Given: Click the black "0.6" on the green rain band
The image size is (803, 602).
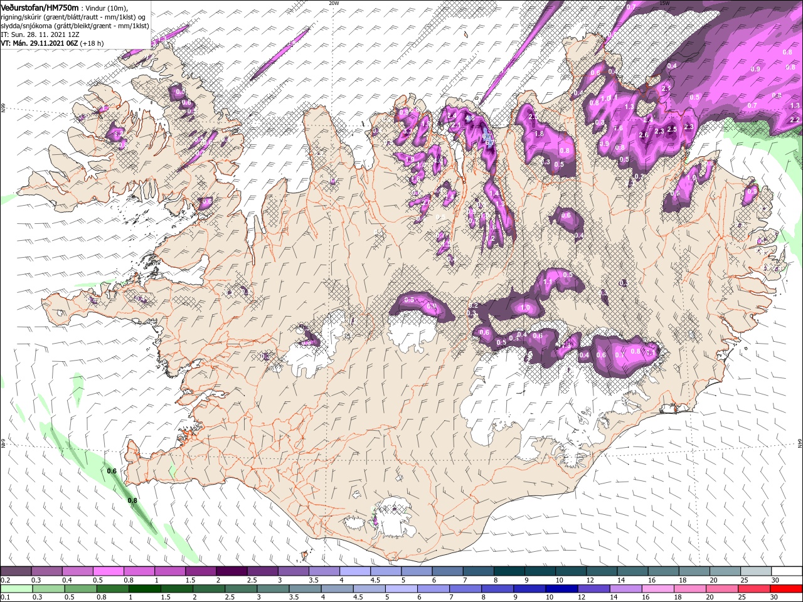Looking at the screenshot, I should click(112, 471).
